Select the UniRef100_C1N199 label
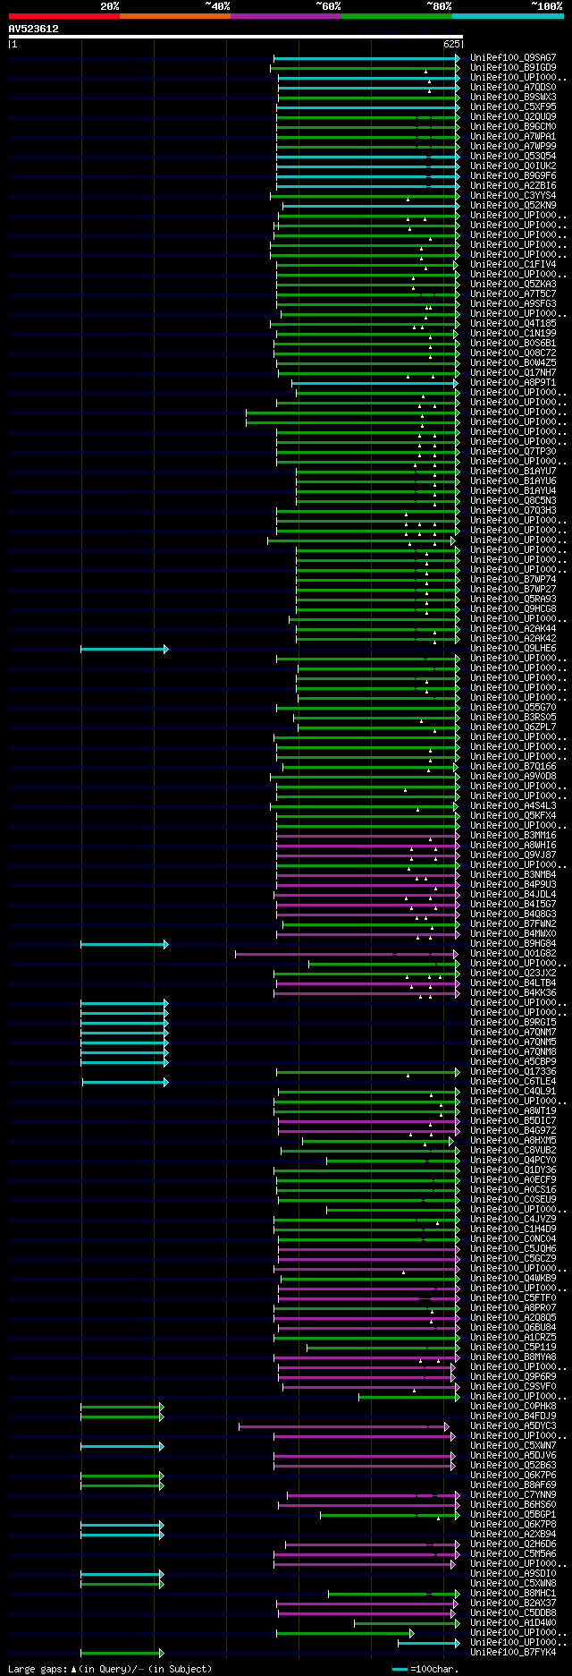572x1676 pixels. tap(513, 334)
